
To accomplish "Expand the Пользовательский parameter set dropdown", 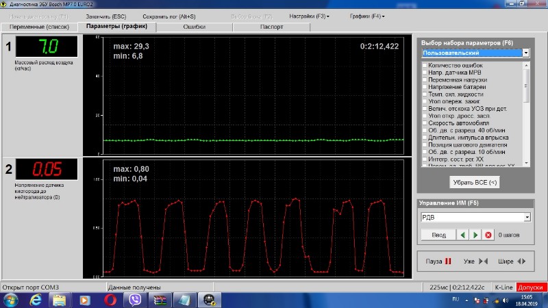I will pyautogui.click(x=525, y=53).
